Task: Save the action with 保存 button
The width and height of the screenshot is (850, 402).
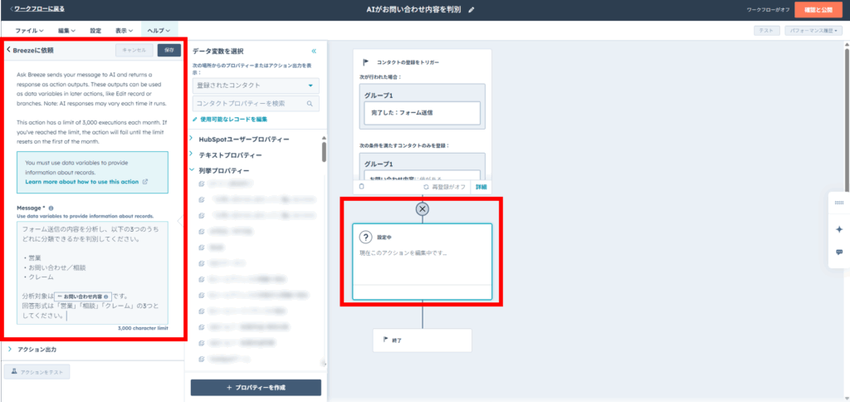Action: pyautogui.click(x=169, y=50)
